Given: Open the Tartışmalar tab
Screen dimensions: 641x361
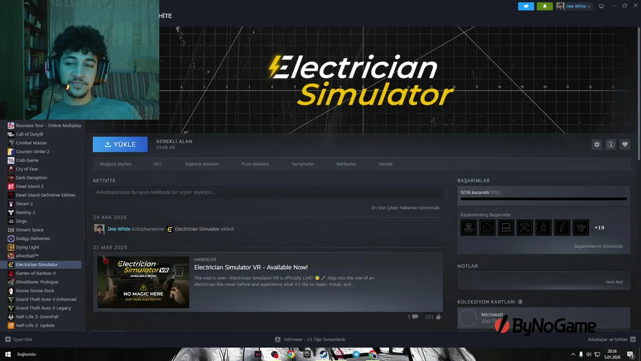Looking at the screenshot, I should coord(302,164).
